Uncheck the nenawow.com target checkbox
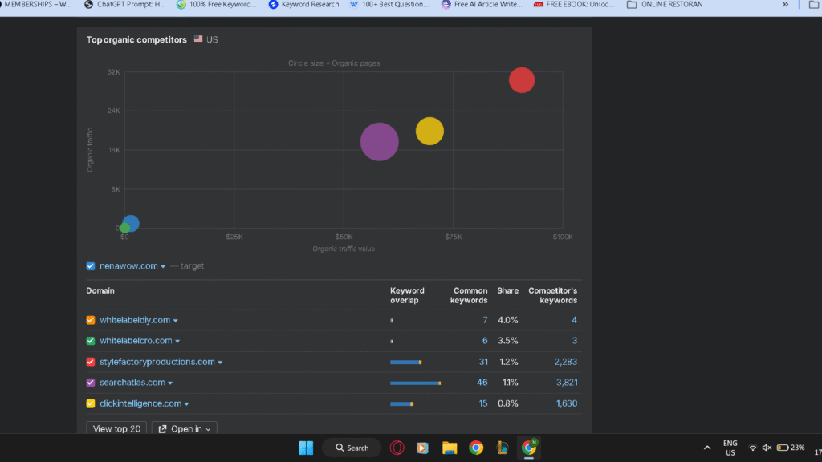 tap(89, 265)
